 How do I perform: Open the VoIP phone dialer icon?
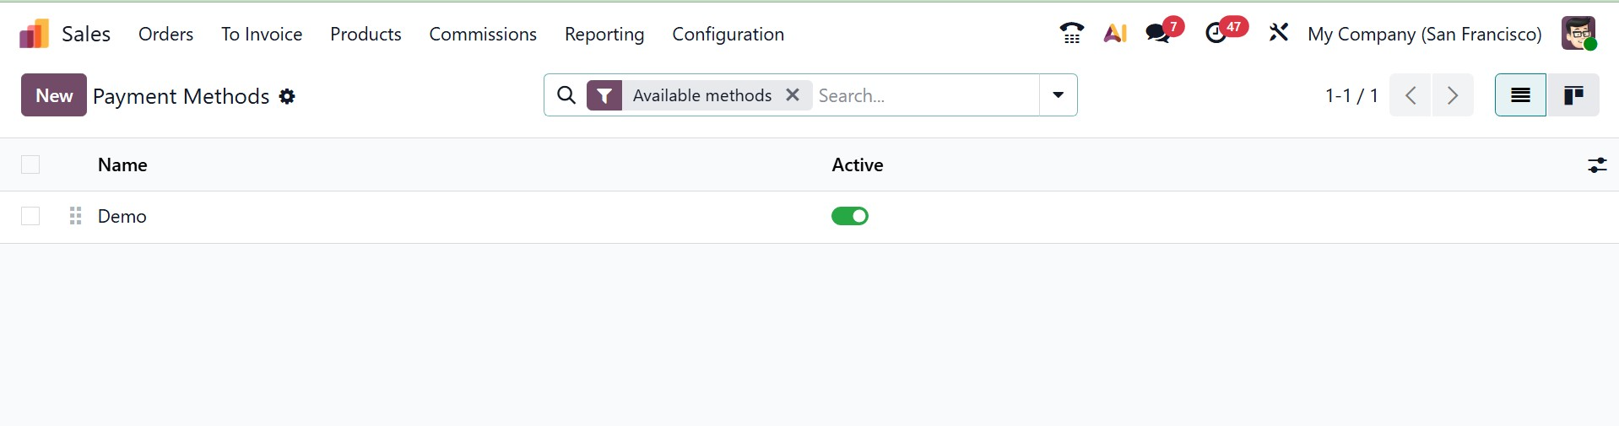tap(1072, 34)
